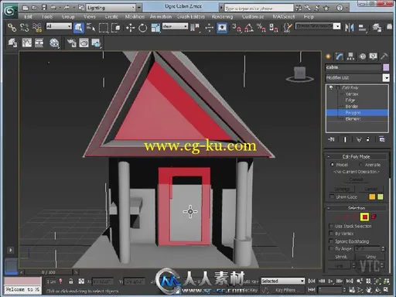This screenshot has width=396, height=297.
Task: Toggle the Angle Snap button
Action: [x=249, y=28]
